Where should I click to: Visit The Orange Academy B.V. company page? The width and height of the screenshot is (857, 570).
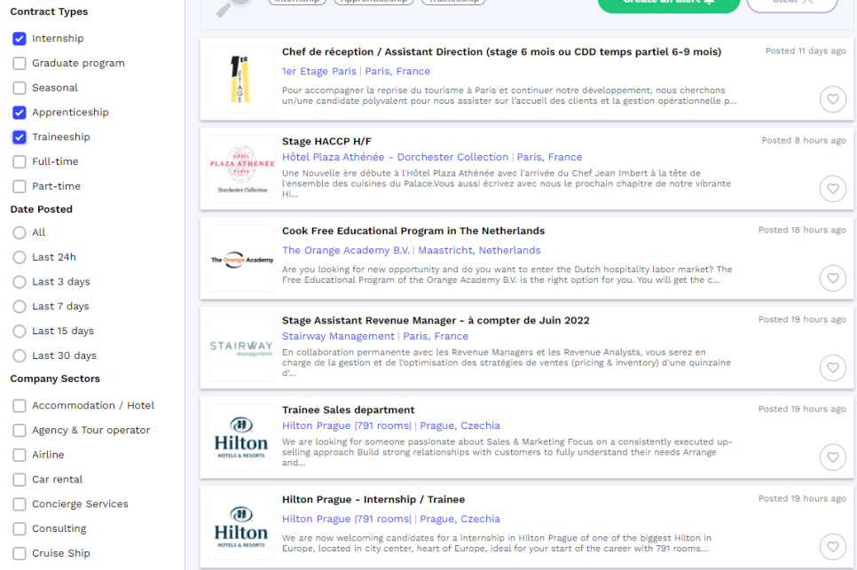point(345,251)
